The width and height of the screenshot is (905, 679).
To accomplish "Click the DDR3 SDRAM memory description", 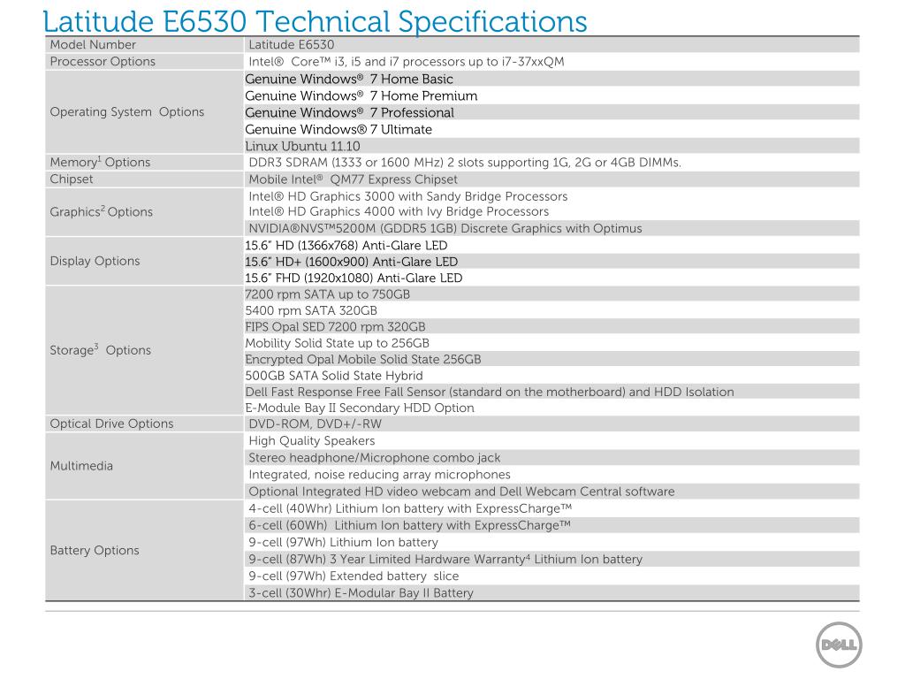I will point(465,163).
